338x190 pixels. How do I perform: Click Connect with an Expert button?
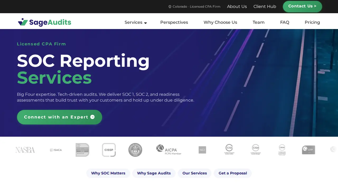[x=59, y=117]
